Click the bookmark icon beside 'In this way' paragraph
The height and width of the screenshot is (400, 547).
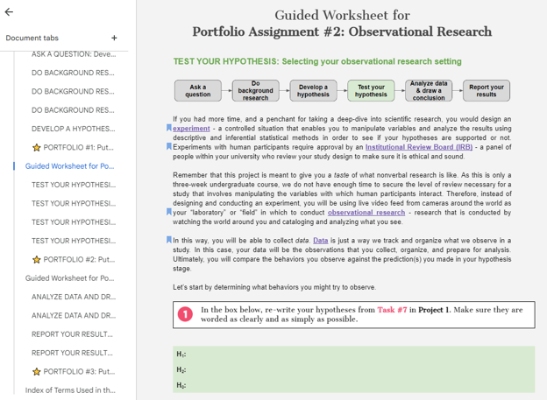169,240
